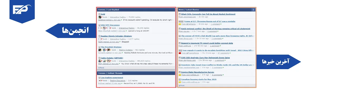Expand the 1 comment arrow on Trump at G7 story
Image resolution: width=337 pixels, height=95 pixels.
(x=221, y=24)
